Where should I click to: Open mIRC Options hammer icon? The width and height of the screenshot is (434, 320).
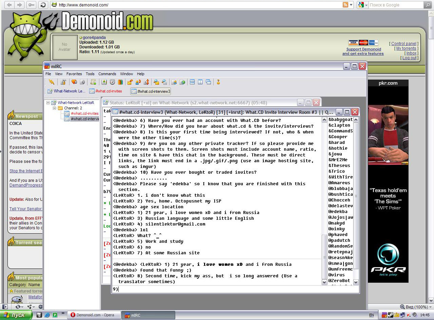point(63,82)
